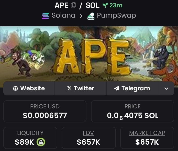Click the Solana chain logo

(x=46, y=16)
